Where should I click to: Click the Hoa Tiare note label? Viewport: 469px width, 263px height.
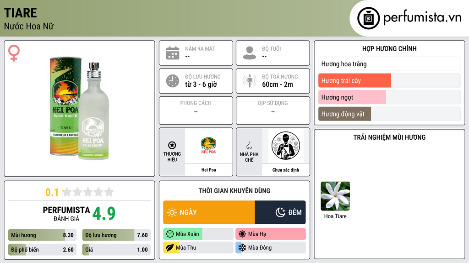coord(335,216)
